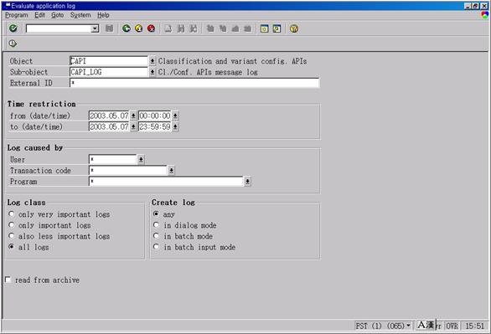Select 'in batch input mode' option
Viewport: 491px width, 334px height.
point(156,247)
